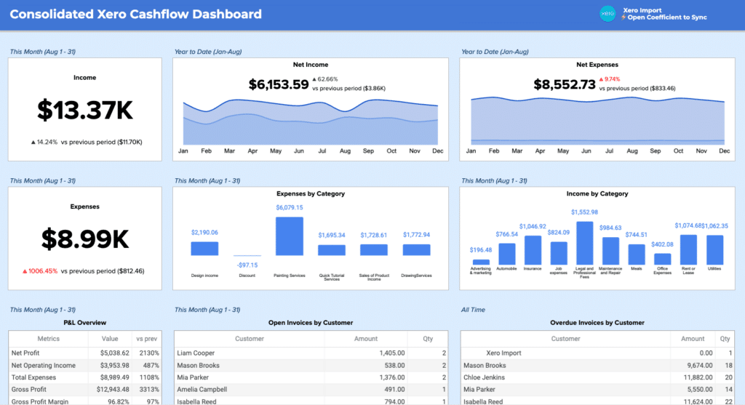This screenshot has width=745, height=405.
Task: Click the Utilities bar in Income by Category
Action: (x=714, y=250)
